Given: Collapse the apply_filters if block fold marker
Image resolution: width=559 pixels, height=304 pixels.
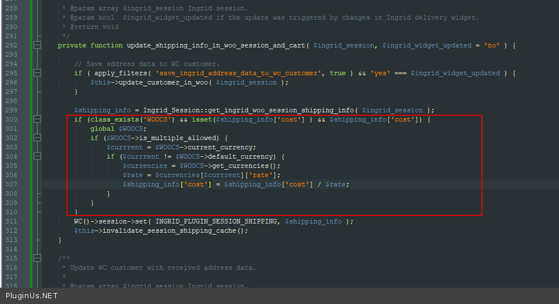Looking at the screenshot, I should [37, 73].
